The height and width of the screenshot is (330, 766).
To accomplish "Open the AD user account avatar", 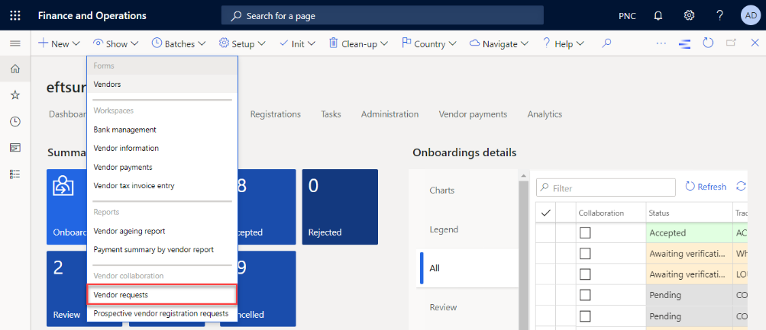I will click(x=751, y=15).
